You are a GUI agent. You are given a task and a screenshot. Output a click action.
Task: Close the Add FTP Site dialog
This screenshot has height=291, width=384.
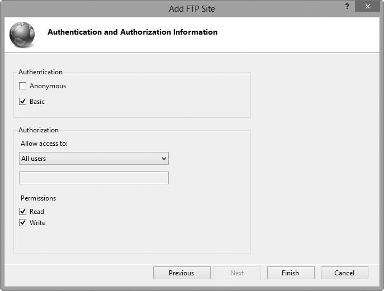point(368,6)
